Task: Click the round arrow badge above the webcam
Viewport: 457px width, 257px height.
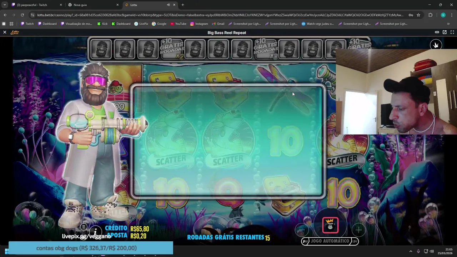Action: [x=436, y=45]
